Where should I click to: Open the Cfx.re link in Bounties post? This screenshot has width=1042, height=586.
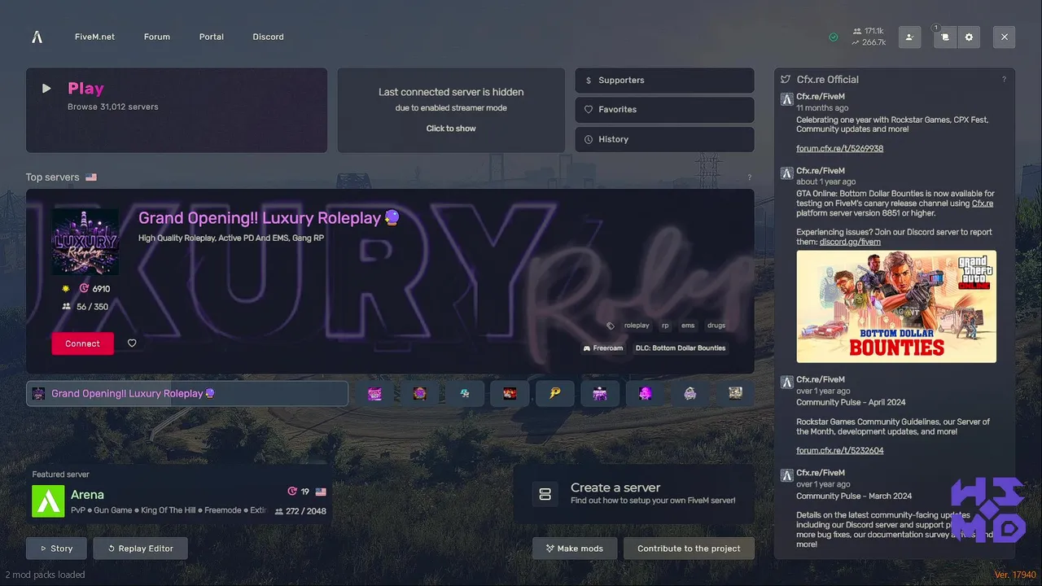[x=983, y=203]
